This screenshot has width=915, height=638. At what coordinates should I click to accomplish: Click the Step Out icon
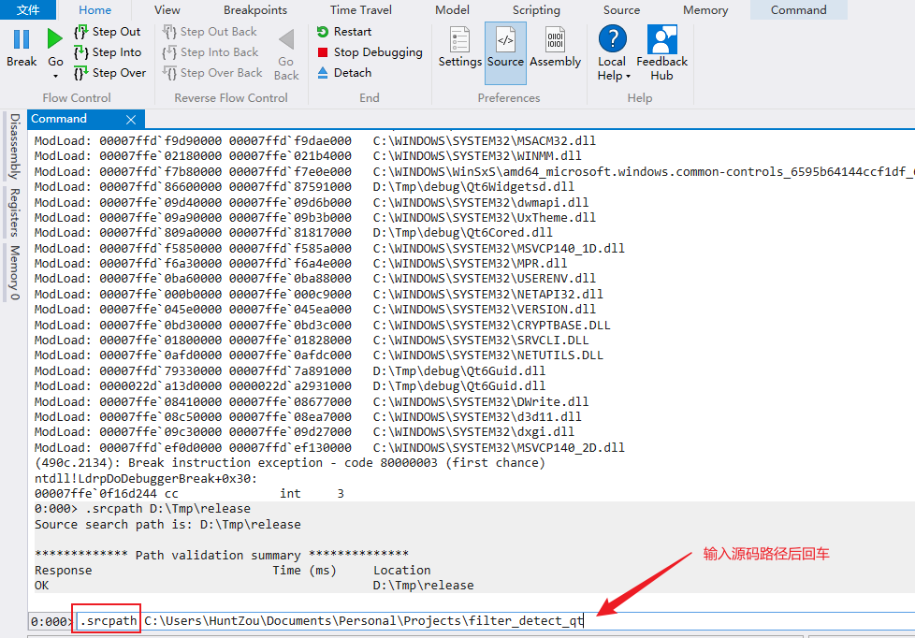pos(81,32)
